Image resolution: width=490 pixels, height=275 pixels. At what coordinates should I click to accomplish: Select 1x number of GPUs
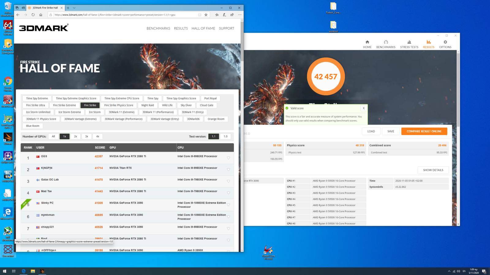[x=65, y=137]
